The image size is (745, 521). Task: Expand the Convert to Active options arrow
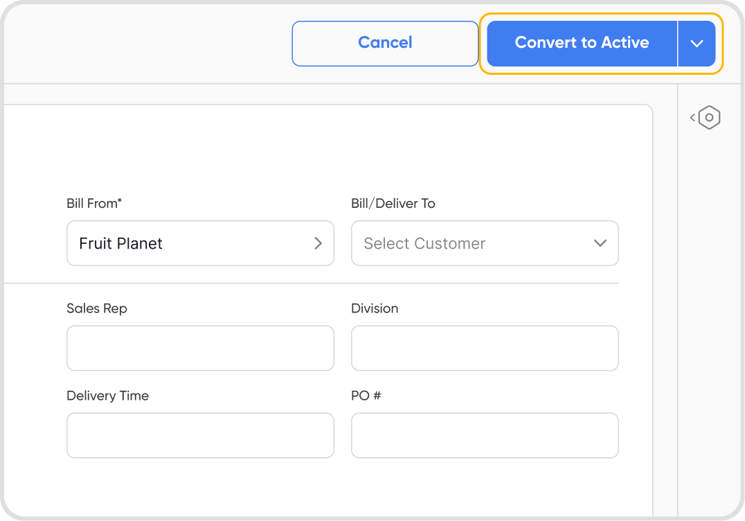(697, 43)
